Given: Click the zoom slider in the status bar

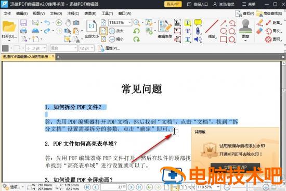Looking at the screenshot, I should click(x=248, y=187).
